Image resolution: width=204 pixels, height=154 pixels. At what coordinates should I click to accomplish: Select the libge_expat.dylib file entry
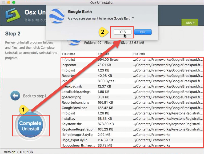pyautogui.click(x=74, y=140)
